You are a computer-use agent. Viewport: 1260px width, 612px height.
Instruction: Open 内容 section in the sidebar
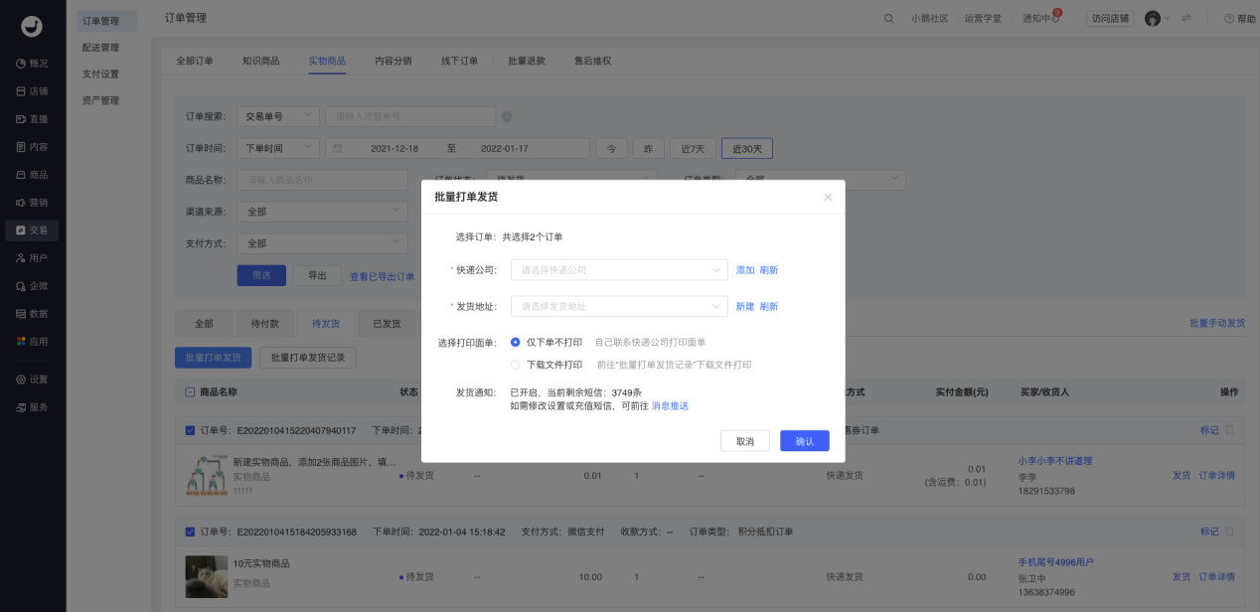point(32,146)
